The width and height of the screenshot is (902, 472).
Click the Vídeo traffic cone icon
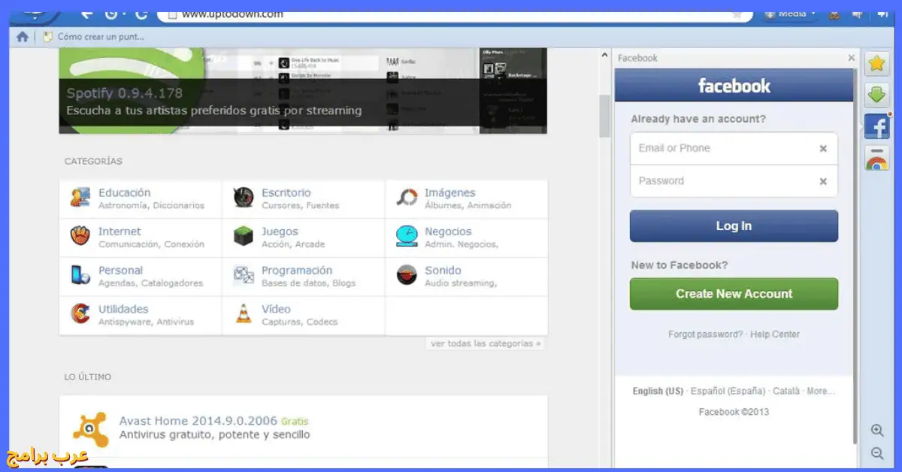coord(244,314)
